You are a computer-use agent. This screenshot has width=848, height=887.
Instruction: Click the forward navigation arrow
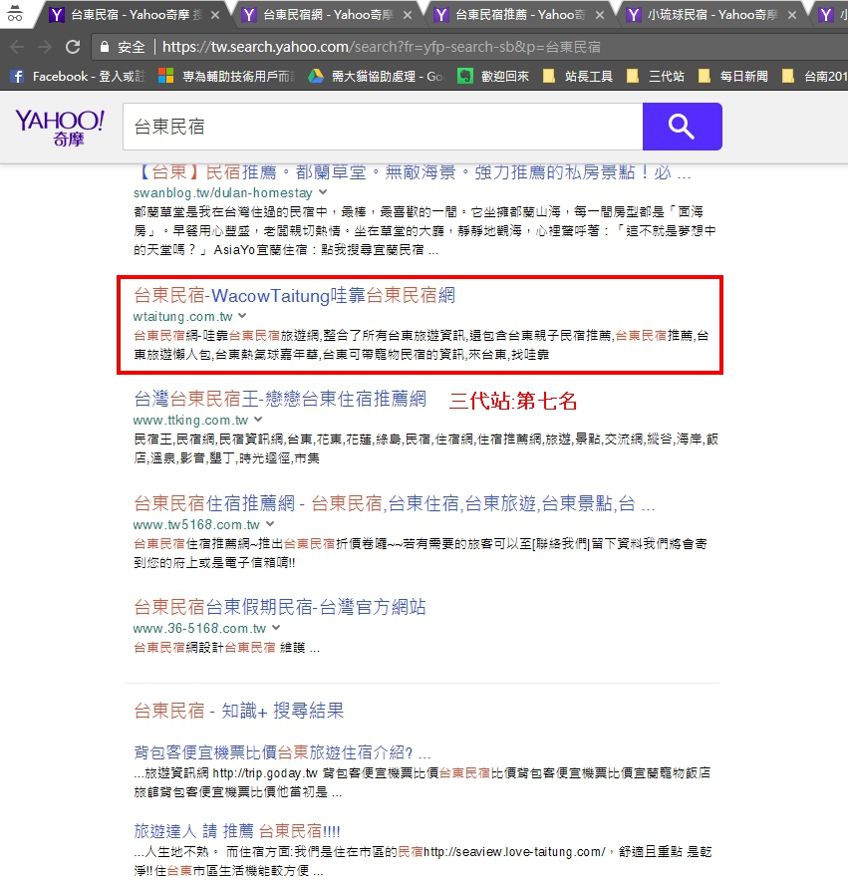45,47
